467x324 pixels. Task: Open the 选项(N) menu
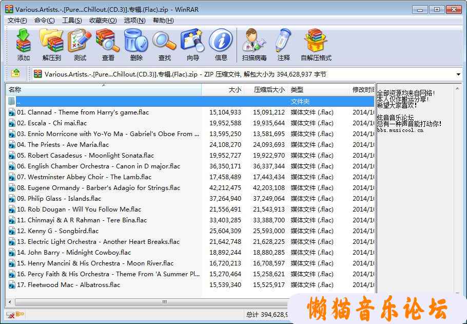[x=134, y=21]
